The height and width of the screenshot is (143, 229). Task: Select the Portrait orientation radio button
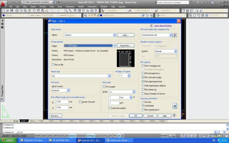tap(143, 102)
